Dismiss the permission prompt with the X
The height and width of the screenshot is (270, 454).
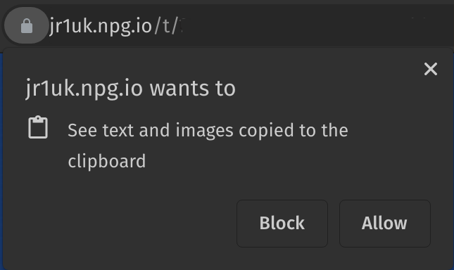coord(431,69)
